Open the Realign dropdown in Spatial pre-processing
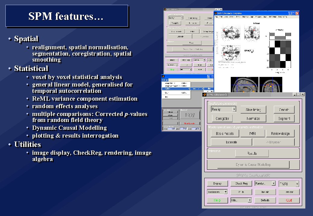313x216 pixels. [x=224, y=110]
